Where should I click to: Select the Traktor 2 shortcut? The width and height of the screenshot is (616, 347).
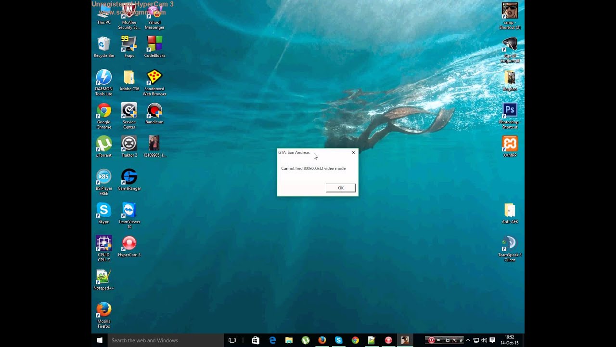129,147
